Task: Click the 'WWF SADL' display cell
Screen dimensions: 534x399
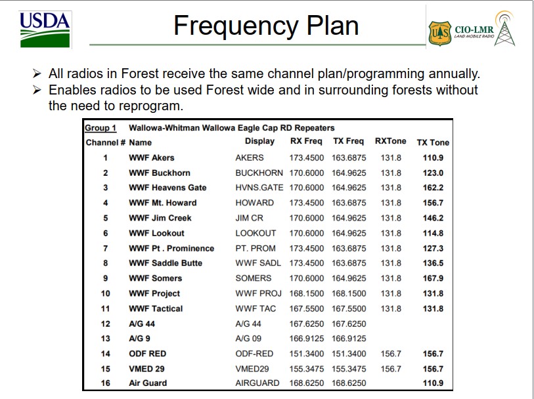Action: click(x=258, y=263)
